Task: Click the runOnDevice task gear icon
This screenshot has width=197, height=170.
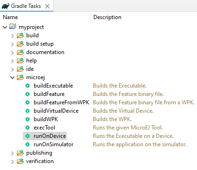Action: pyautogui.click(x=28, y=136)
